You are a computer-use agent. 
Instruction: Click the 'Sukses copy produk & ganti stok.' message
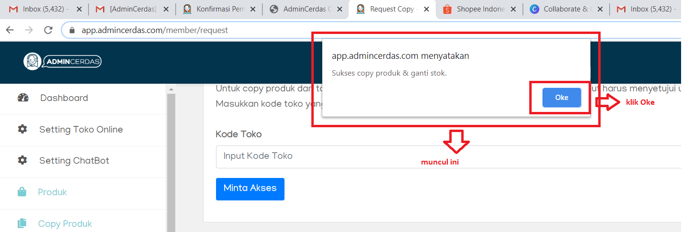pyautogui.click(x=389, y=73)
